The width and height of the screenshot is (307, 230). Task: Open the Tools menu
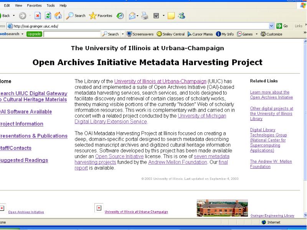pos(51,5)
